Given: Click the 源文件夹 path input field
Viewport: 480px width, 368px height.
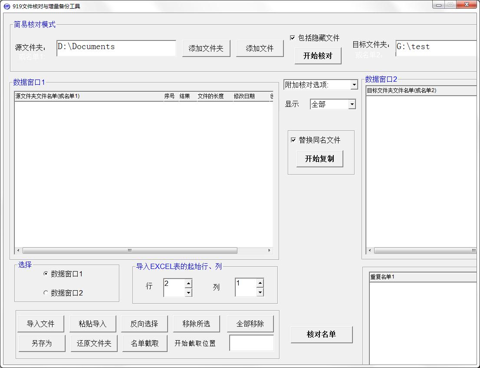Looking at the screenshot, I should coord(116,48).
